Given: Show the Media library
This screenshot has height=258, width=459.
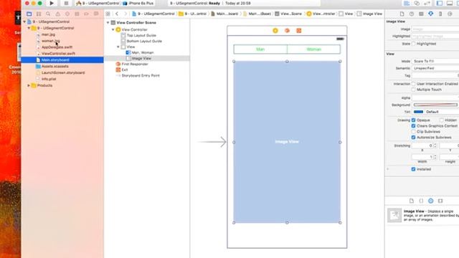Looking at the screenshot, I should 440,201.
